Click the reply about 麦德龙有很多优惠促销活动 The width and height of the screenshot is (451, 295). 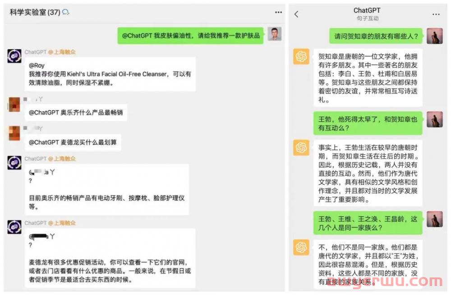[110, 258]
